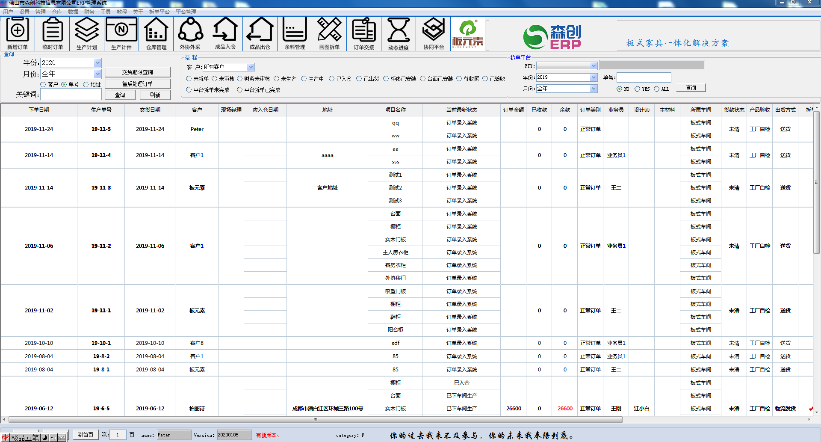Open the 生产计划 layers icon
Viewport: 821px width, 442px height.
coord(87,34)
